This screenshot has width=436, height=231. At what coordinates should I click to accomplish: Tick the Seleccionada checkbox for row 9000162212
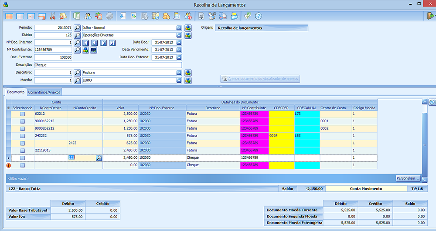pos(23,121)
